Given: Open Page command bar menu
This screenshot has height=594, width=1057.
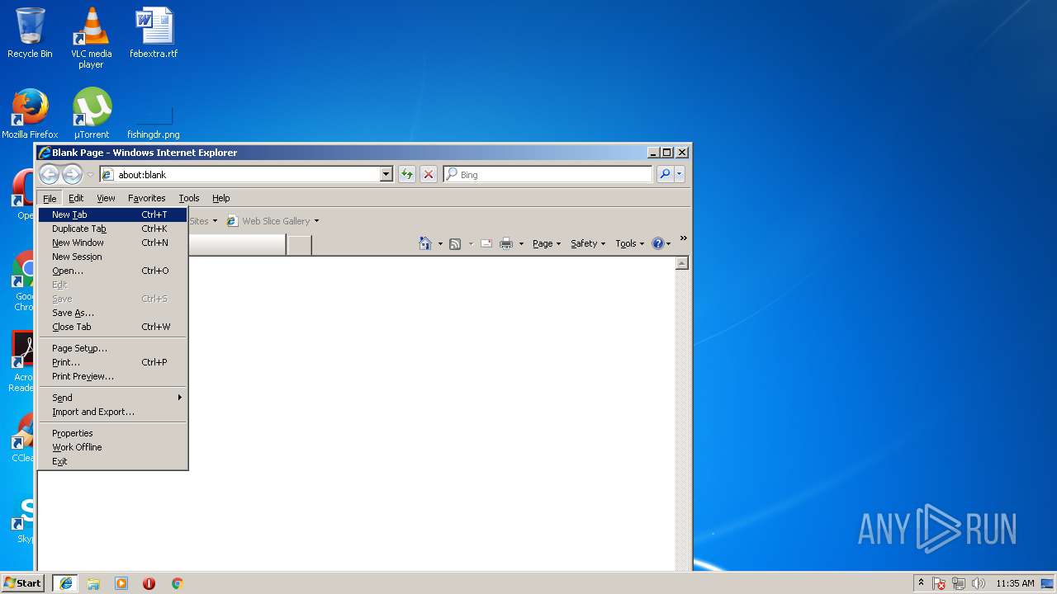Looking at the screenshot, I should click(x=547, y=243).
